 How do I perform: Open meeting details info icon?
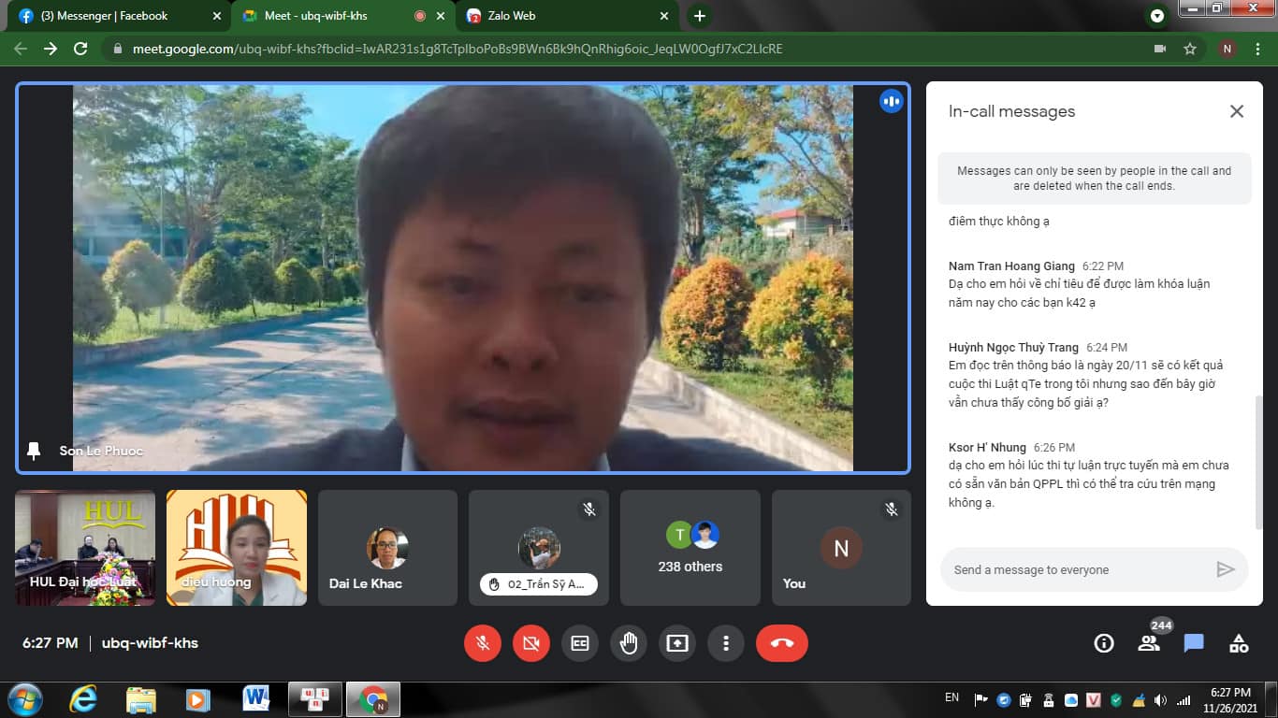point(1104,643)
